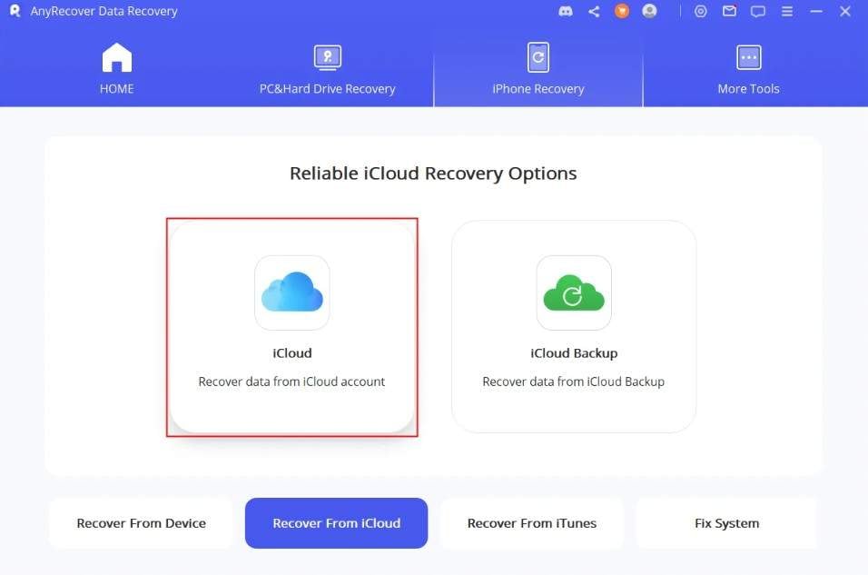This screenshot has width=868, height=575.
Task: Click the circular target settings icon
Action: click(700, 11)
